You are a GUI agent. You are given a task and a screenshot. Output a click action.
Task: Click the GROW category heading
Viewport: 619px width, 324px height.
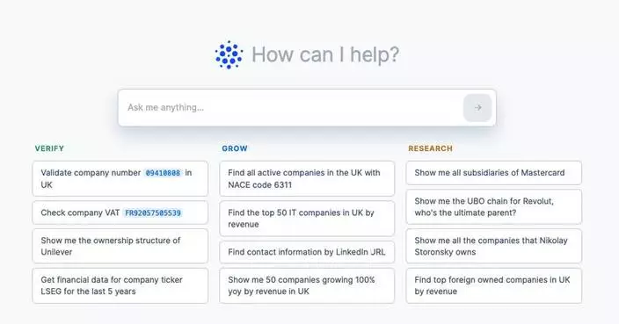(235, 148)
